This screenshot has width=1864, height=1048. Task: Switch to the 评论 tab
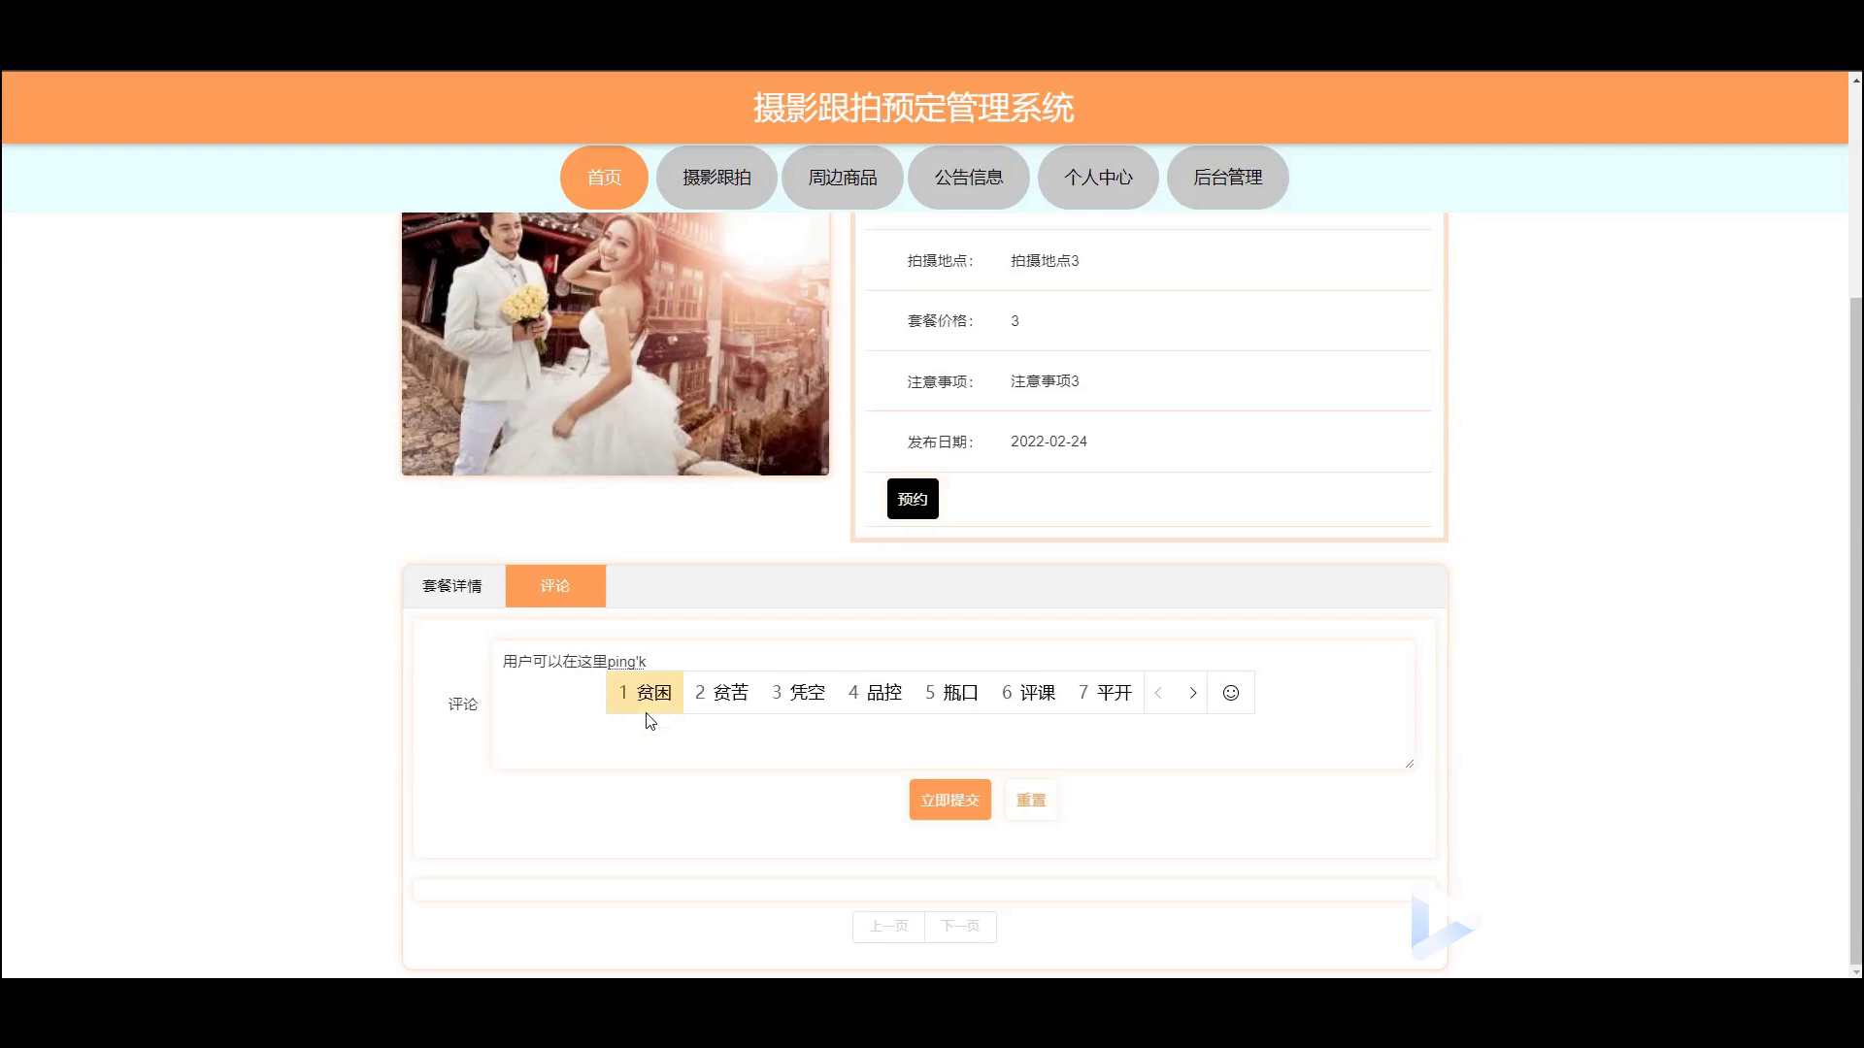pos(555,586)
